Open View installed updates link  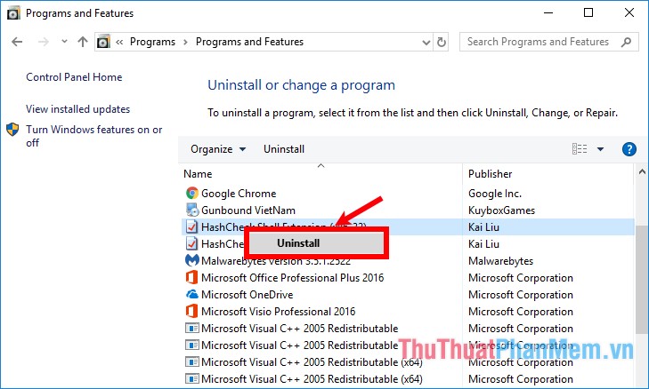77,109
